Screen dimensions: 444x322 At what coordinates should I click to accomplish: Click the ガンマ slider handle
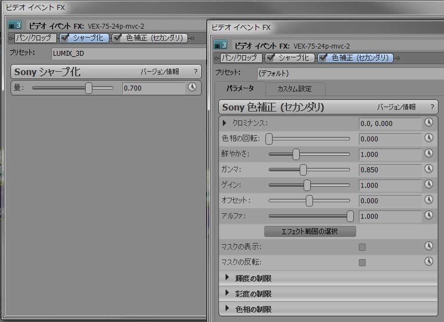pos(303,170)
